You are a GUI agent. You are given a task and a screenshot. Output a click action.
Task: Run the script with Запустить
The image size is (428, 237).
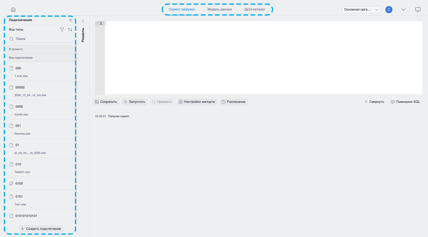pyautogui.click(x=135, y=102)
